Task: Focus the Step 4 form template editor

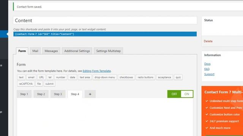Action: [105, 117]
